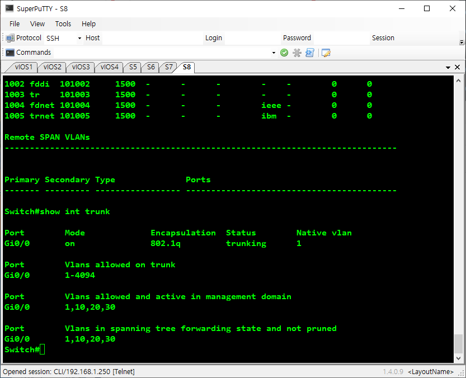Open the script editor scroll icon
This screenshot has height=378, width=466.
coord(310,53)
